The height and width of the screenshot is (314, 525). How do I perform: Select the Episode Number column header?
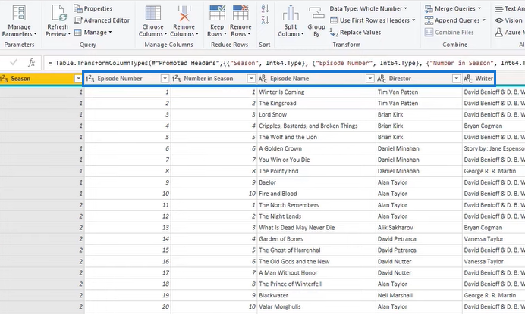120,79
